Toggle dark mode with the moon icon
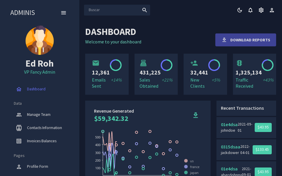 point(240,10)
